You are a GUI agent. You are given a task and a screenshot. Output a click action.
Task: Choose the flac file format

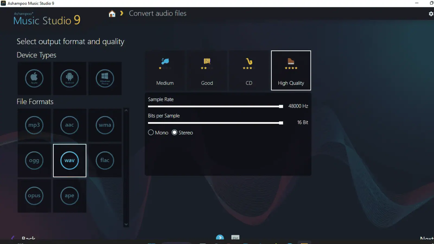coord(105,160)
